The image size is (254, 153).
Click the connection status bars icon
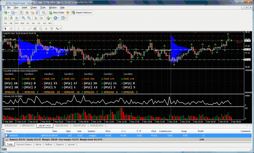(x=4, y=149)
